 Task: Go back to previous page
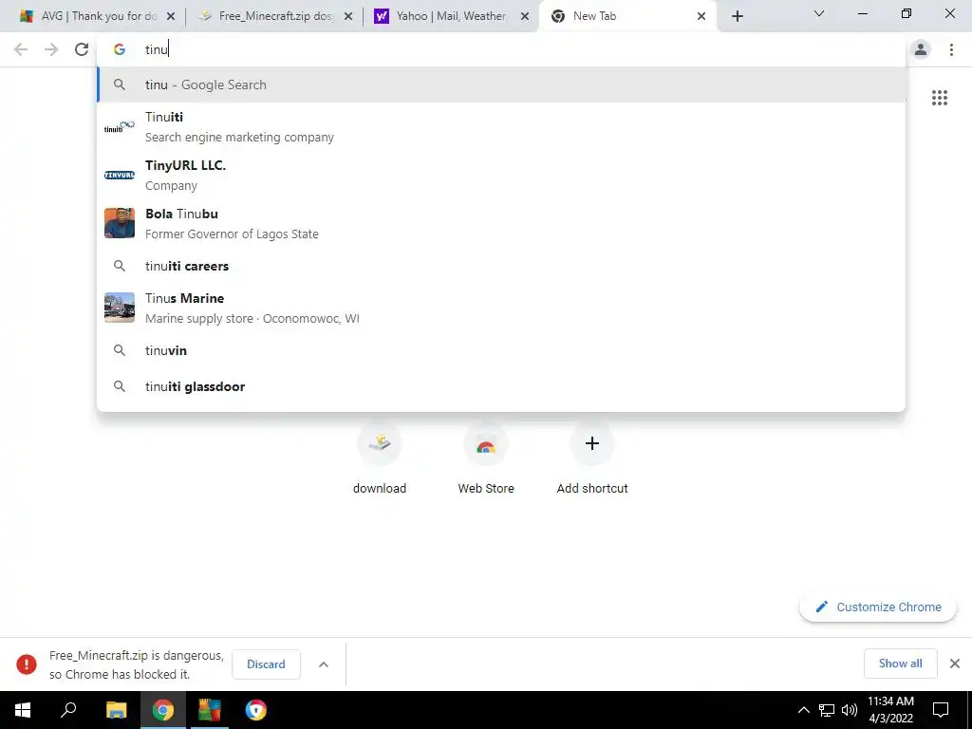tap(21, 49)
